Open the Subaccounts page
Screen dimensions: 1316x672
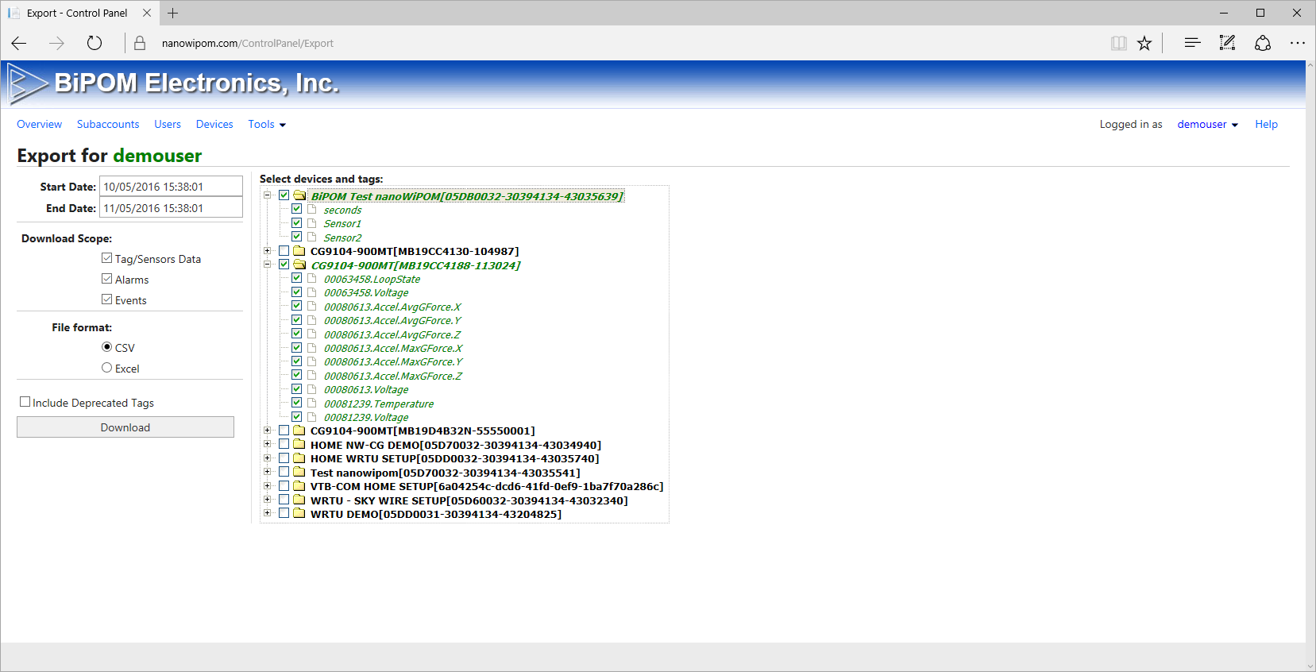click(108, 125)
